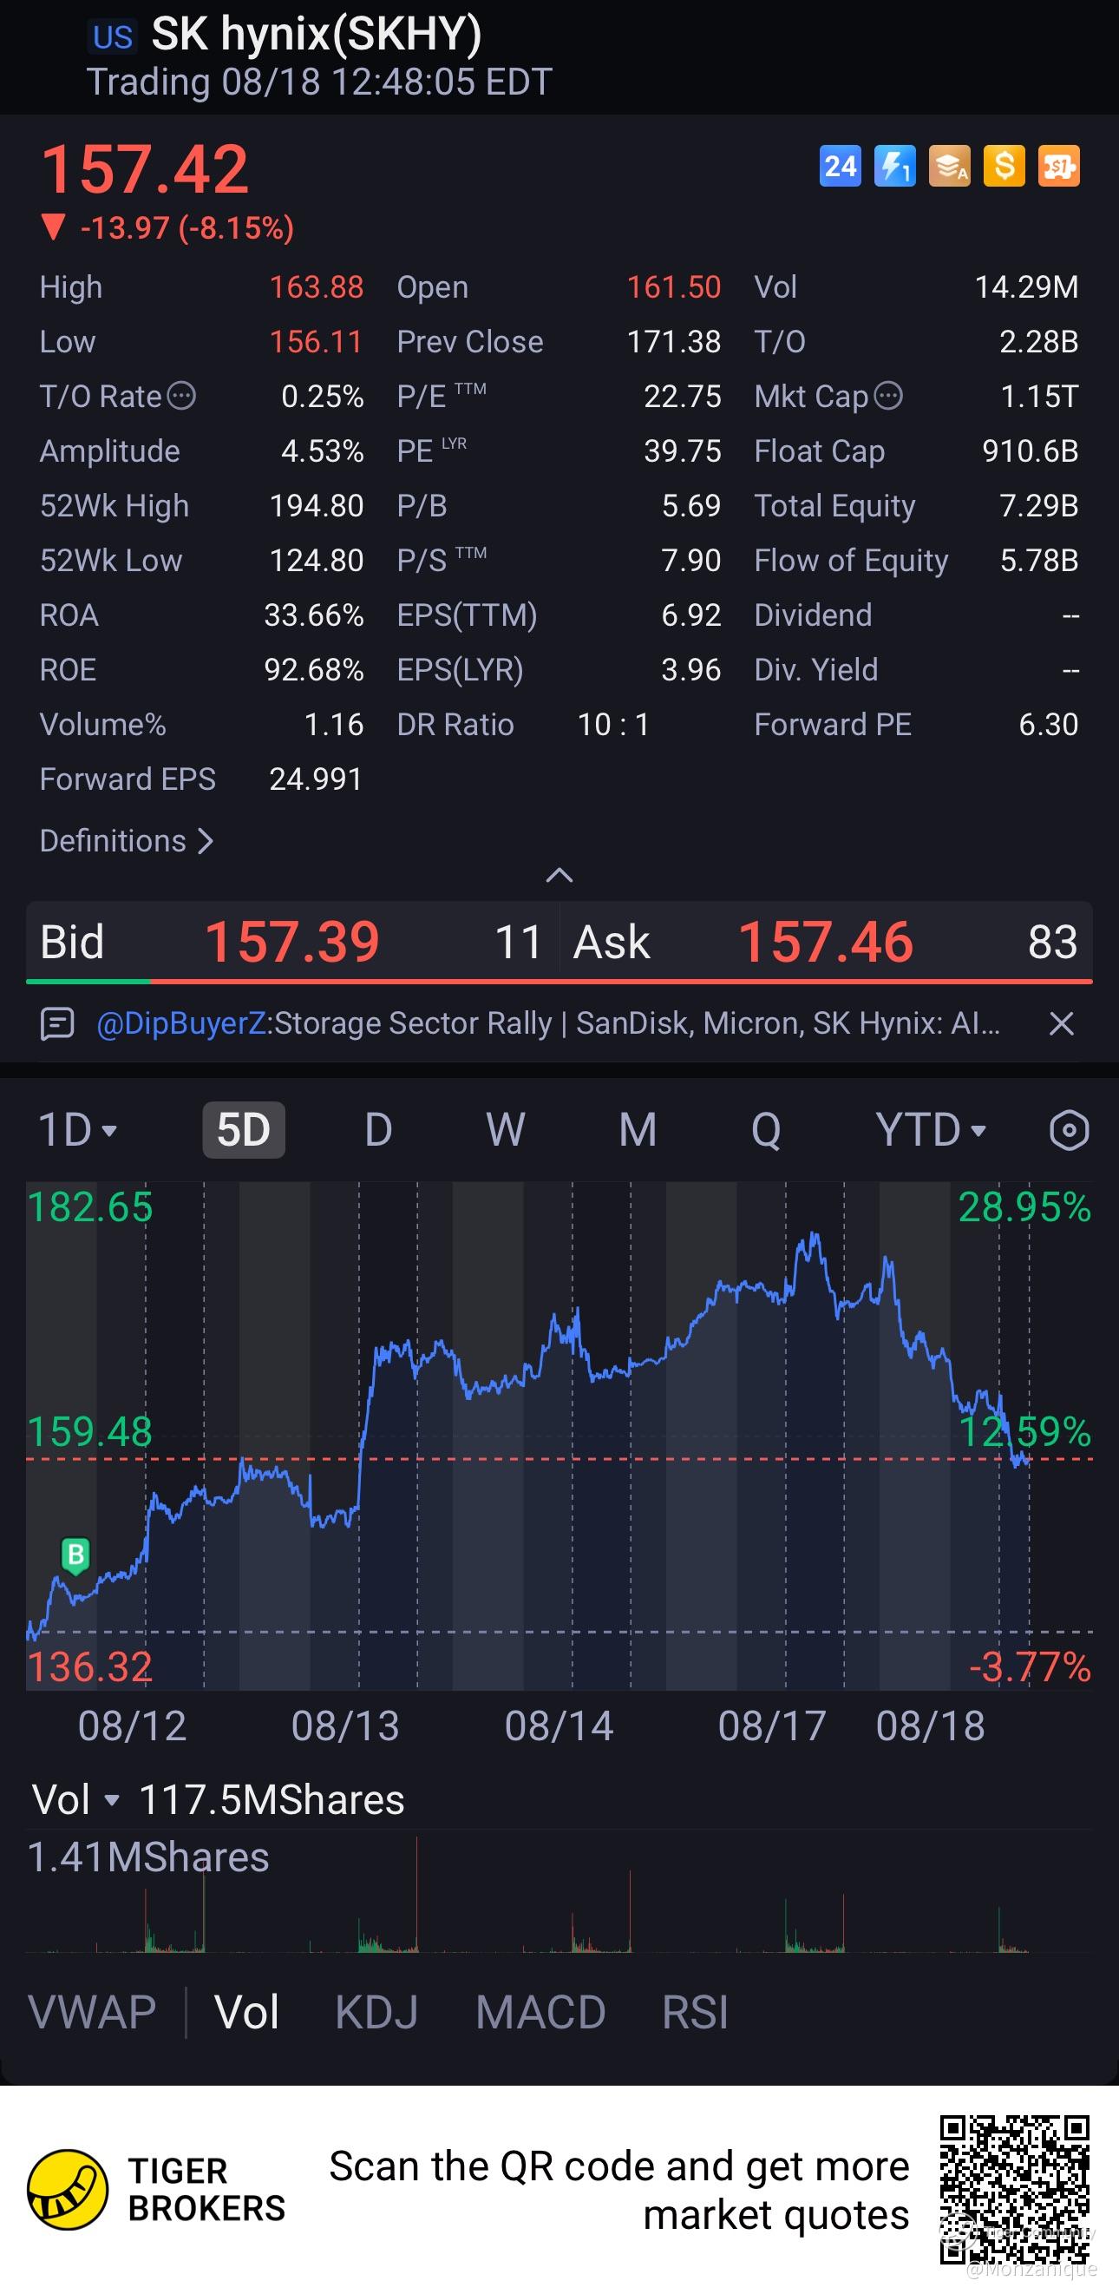
Task: Tap the SK hynix(SKHY) title
Action: (317, 34)
